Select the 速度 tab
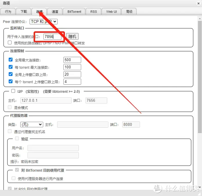 click(55, 12)
